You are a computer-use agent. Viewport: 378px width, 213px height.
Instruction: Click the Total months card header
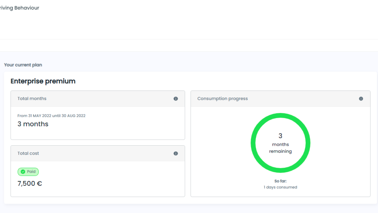tap(32, 99)
